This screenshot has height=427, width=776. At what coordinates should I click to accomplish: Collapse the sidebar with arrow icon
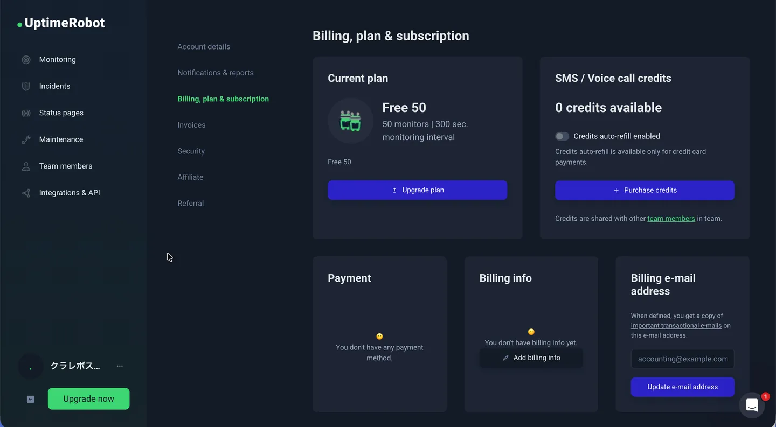(31, 399)
